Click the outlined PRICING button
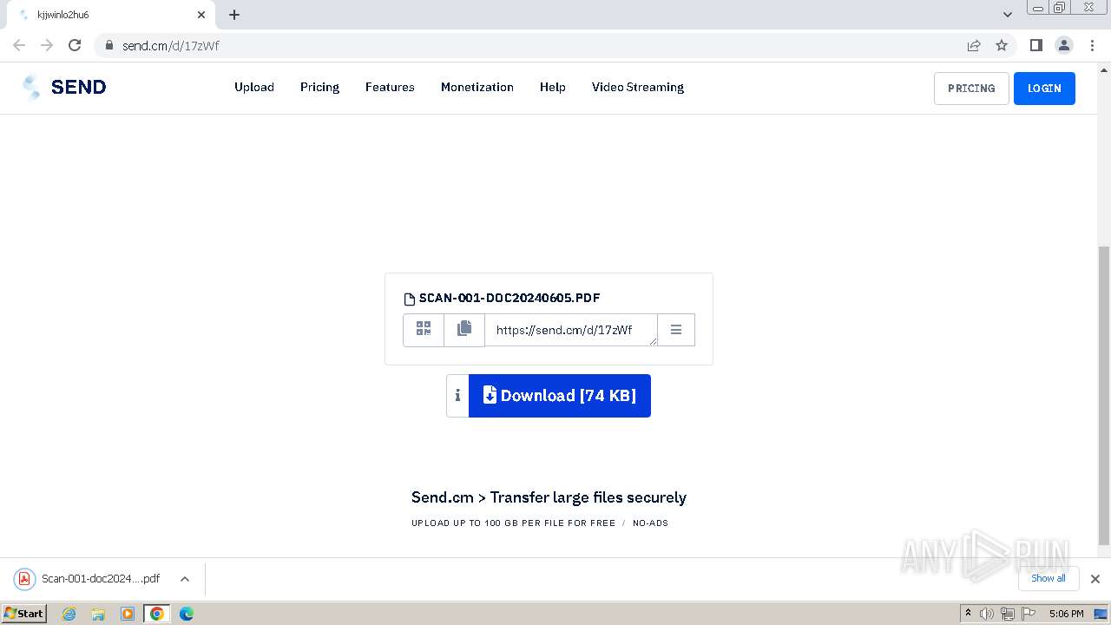The image size is (1111, 625). point(971,89)
